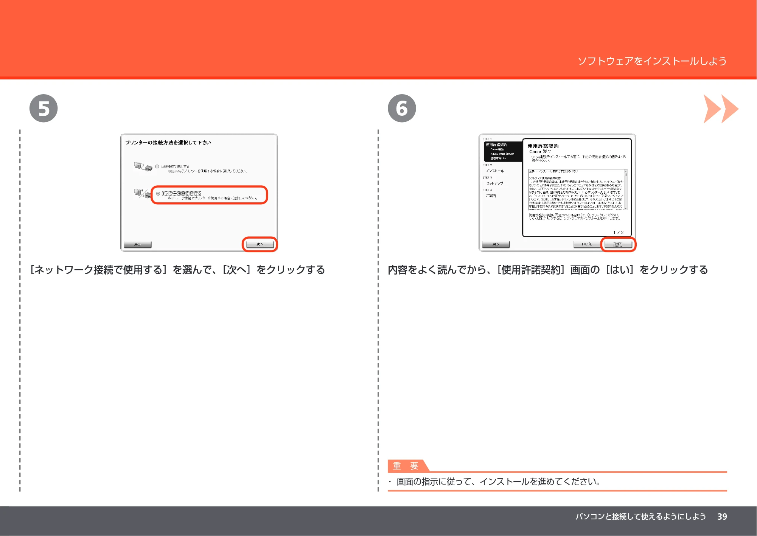This screenshot has width=757, height=536.
Task: Select セットアップ under STEP 3
Action: (494, 183)
